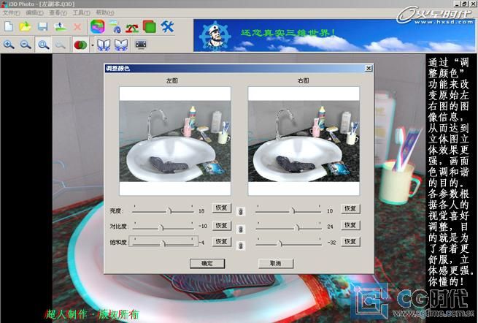This screenshot has height=323, width=478.
Task: Click the left contrast value -10
Action: (203, 227)
